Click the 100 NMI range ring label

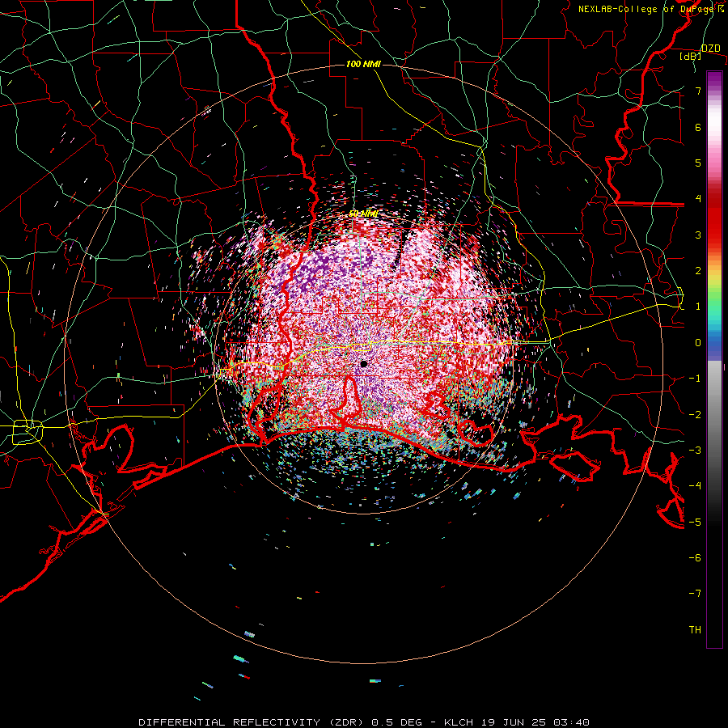tap(363, 64)
